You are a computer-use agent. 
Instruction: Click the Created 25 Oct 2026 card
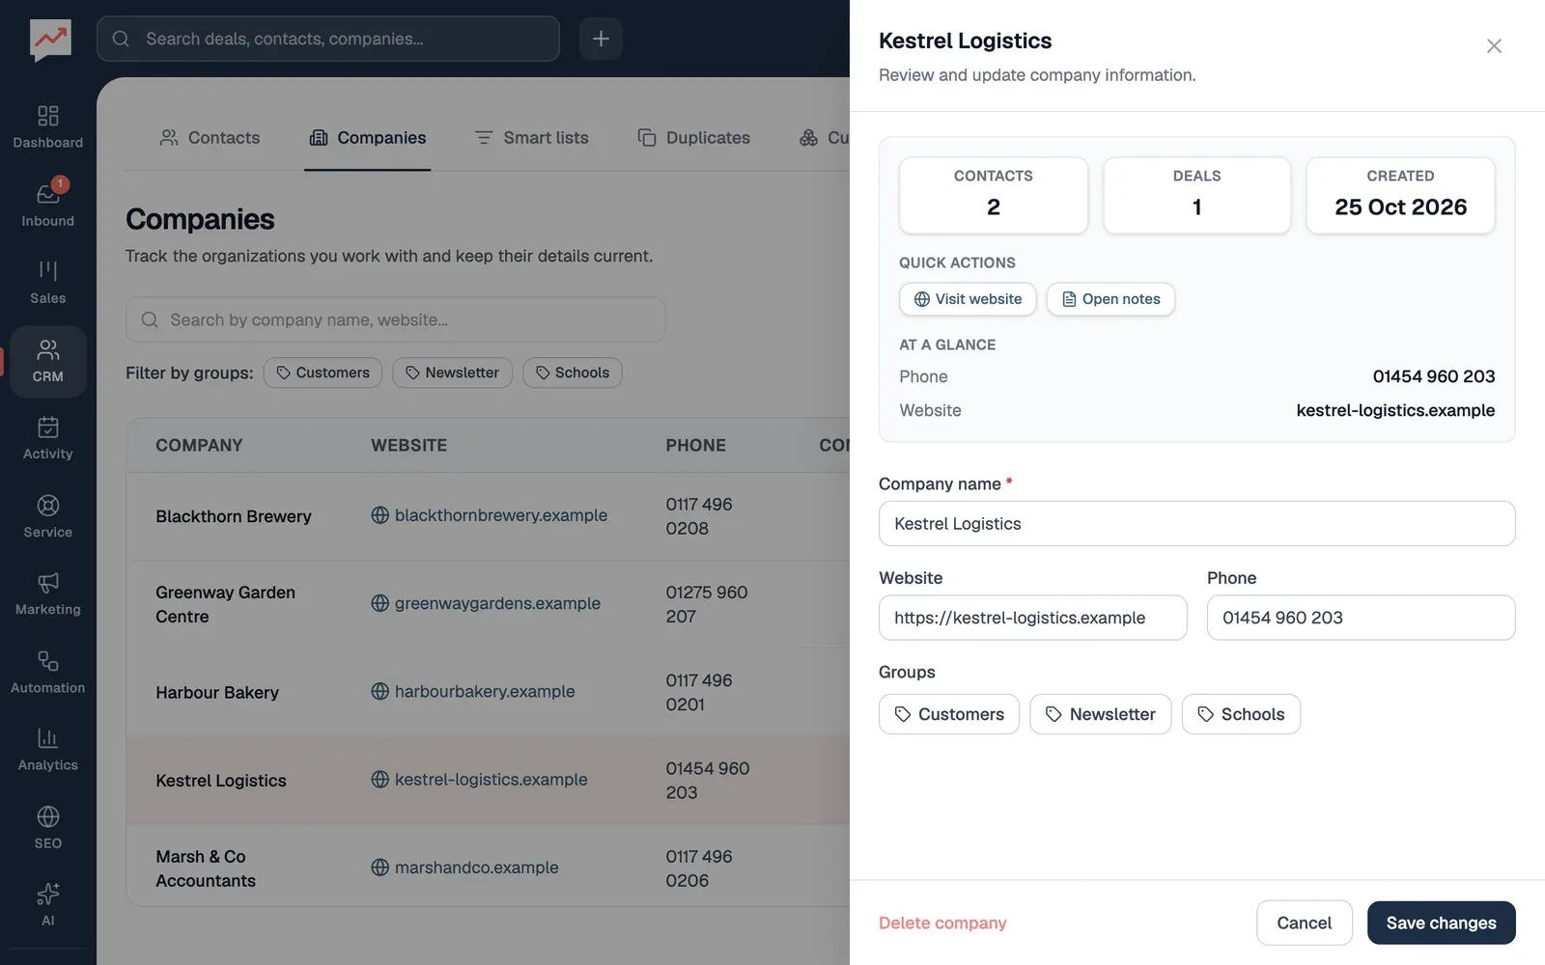[x=1400, y=195]
